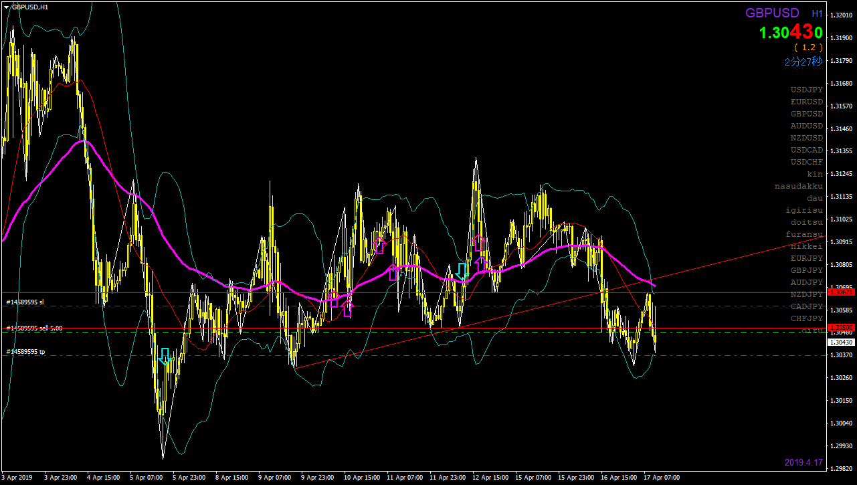Switch chart to USDJPY symbol
Image resolution: width=857 pixels, height=485 pixels.
click(806, 90)
